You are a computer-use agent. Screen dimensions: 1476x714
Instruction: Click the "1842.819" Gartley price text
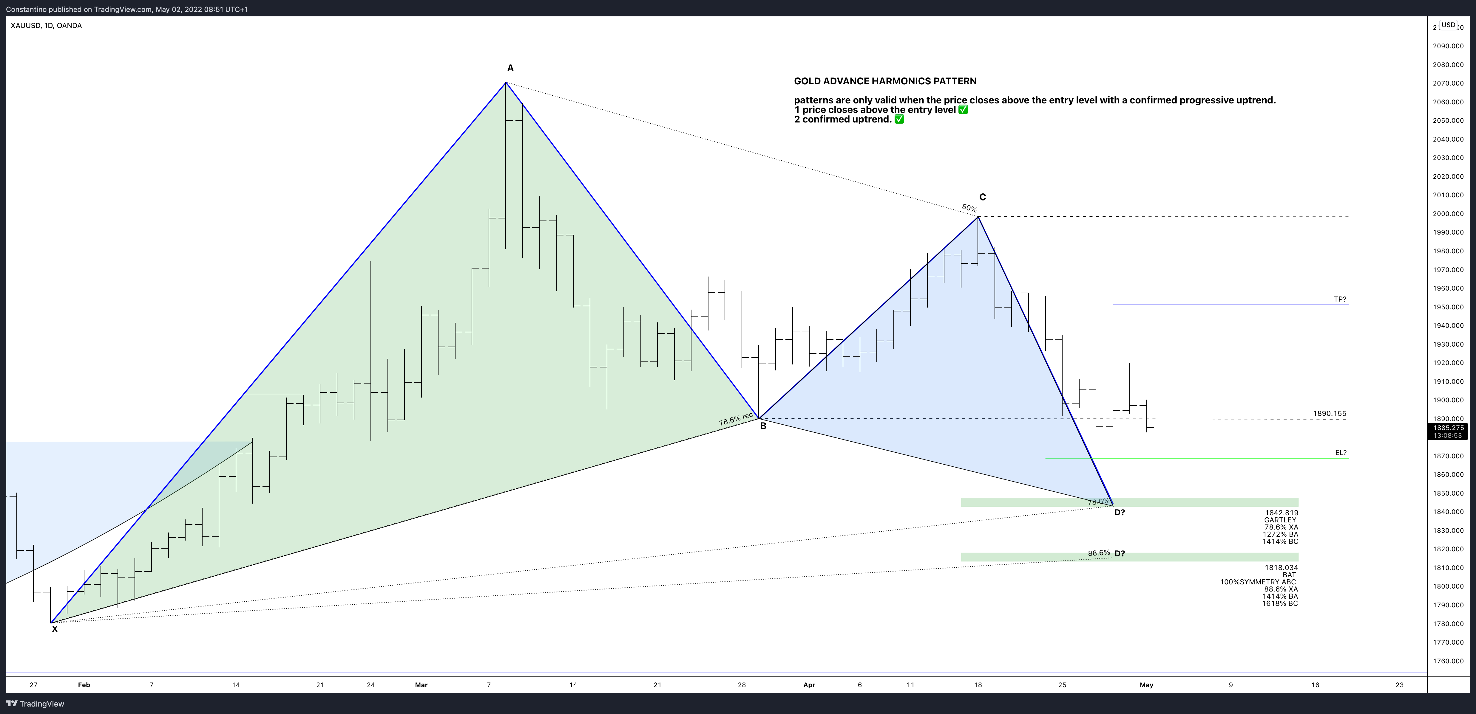[x=1282, y=513]
